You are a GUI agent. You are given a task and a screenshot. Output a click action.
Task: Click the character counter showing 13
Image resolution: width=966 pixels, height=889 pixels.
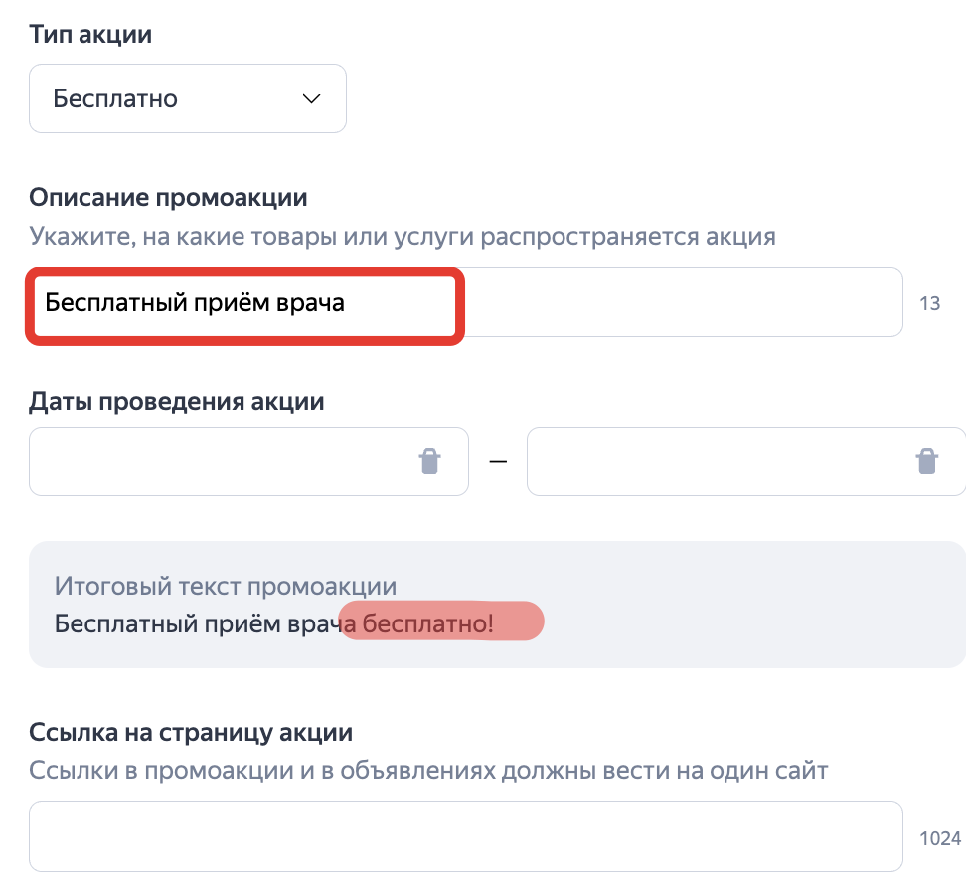(x=929, y=304)
